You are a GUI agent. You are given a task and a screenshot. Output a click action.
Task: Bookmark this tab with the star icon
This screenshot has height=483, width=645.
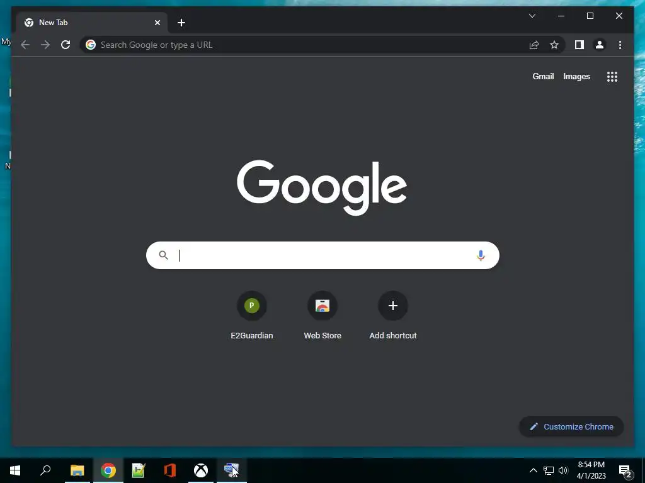coord(554,45)
